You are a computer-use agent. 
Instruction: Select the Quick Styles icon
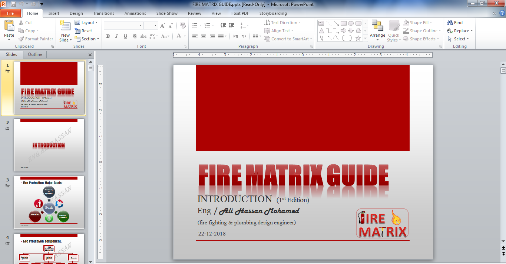point(393,30)
